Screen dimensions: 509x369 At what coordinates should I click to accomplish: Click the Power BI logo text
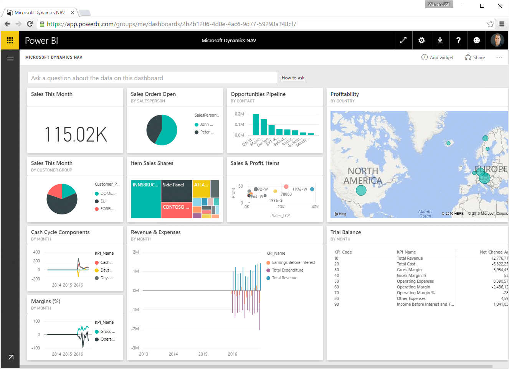point(41,40)
